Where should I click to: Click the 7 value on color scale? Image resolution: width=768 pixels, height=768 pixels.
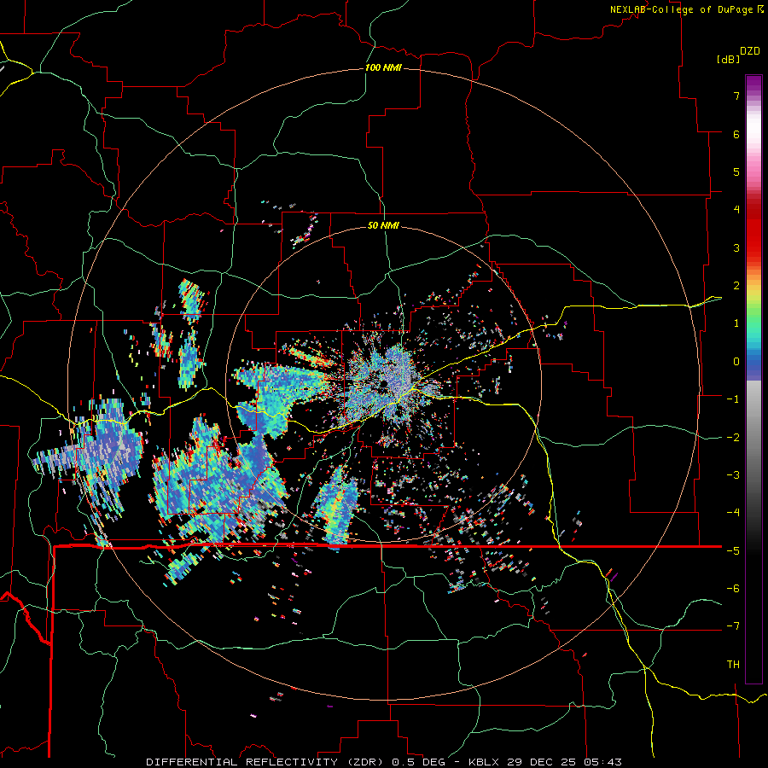coord(736,96)
